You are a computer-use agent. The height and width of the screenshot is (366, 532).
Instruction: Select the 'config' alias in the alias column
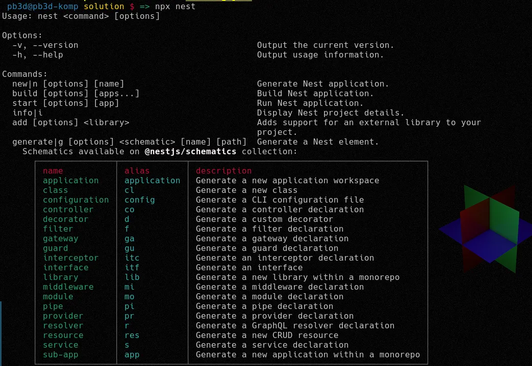[x=140, y=200]
